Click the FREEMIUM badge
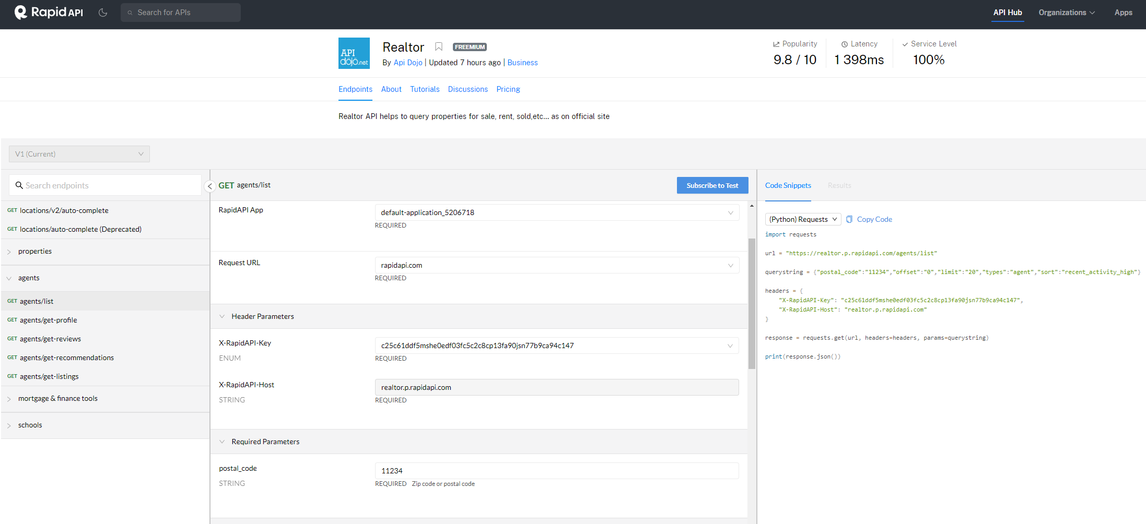 pyautogui.click(x=470, y=47)
